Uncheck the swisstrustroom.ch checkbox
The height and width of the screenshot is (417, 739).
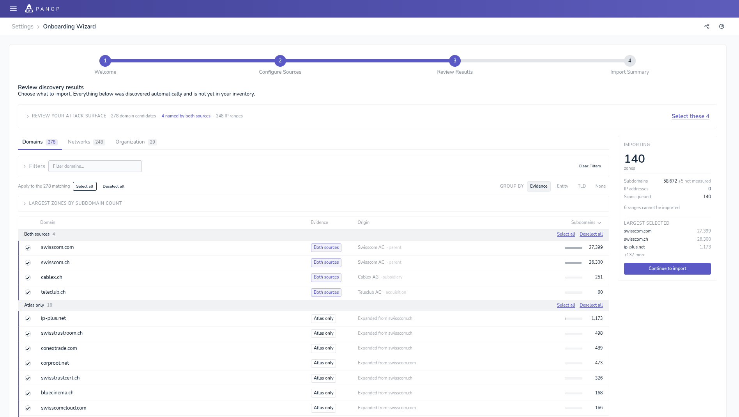tap(28, 334)
